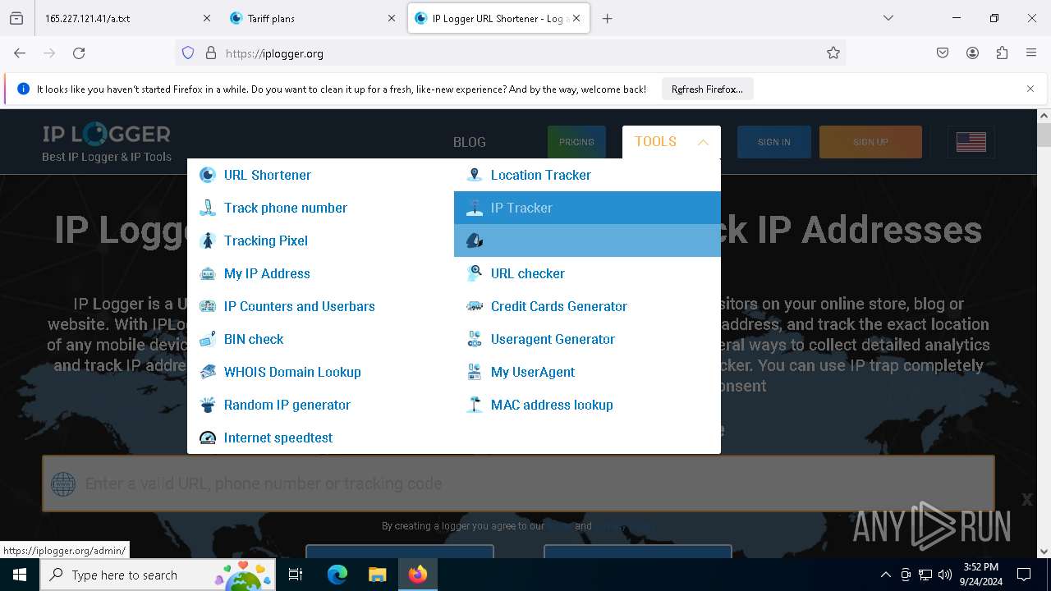Click the My IP Address icon
The image size is (1051, 591).
point(208,273)
